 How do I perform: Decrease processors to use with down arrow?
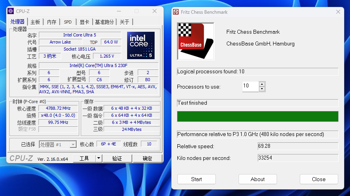262,89
